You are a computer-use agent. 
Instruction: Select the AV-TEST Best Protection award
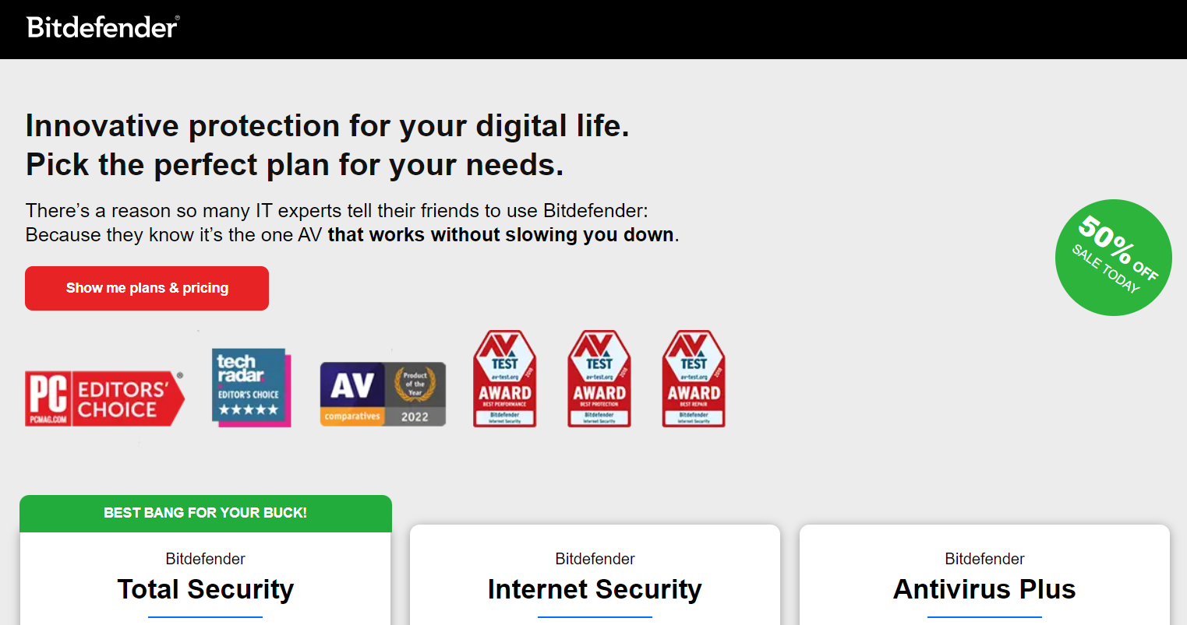(x=599, y=378)
